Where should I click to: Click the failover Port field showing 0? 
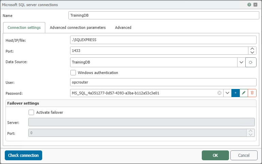point(137,133)
